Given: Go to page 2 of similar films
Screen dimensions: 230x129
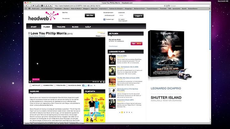Looking at the screenshot, I should tap(124, 112).
